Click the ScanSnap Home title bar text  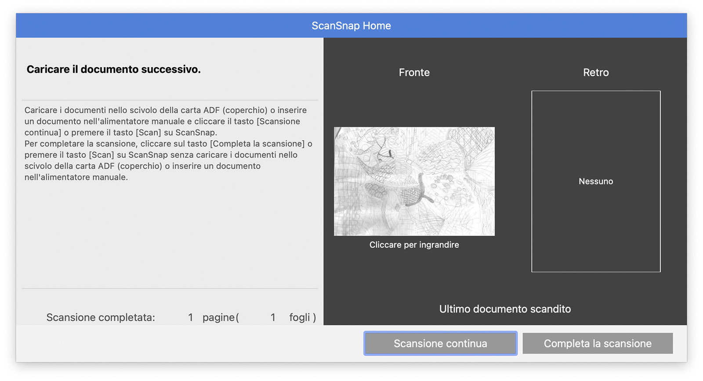click(x=351, y=25)
